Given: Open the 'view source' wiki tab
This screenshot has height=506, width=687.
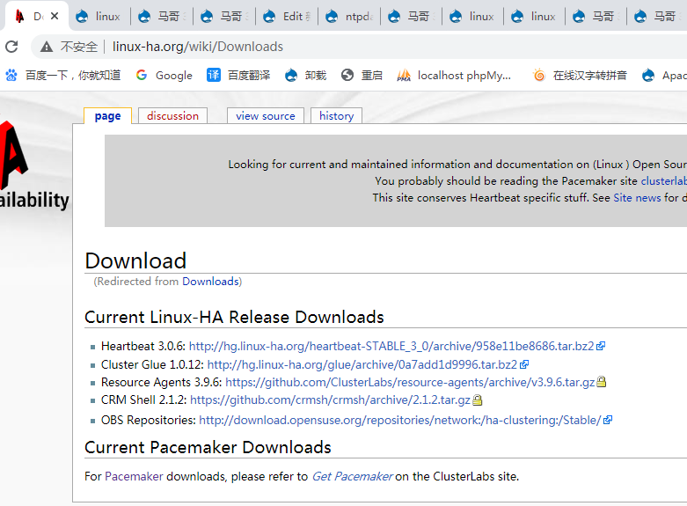Looking at the screenshot, I should (x=266, y=116).
